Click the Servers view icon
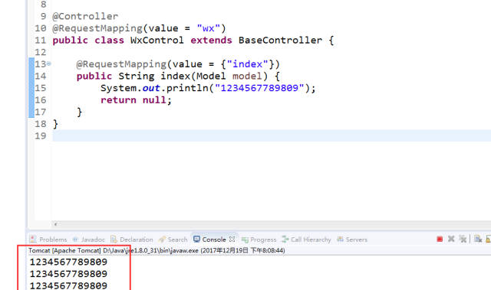This screenshot has height=290, width=491. coord(340,239)
